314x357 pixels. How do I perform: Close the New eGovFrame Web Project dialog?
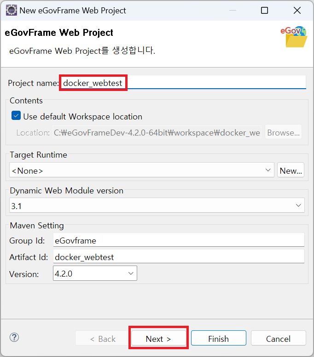tap(297, 10)
